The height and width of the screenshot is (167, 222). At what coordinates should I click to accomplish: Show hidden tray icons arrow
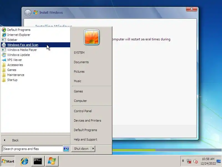(x=183, y=161)
